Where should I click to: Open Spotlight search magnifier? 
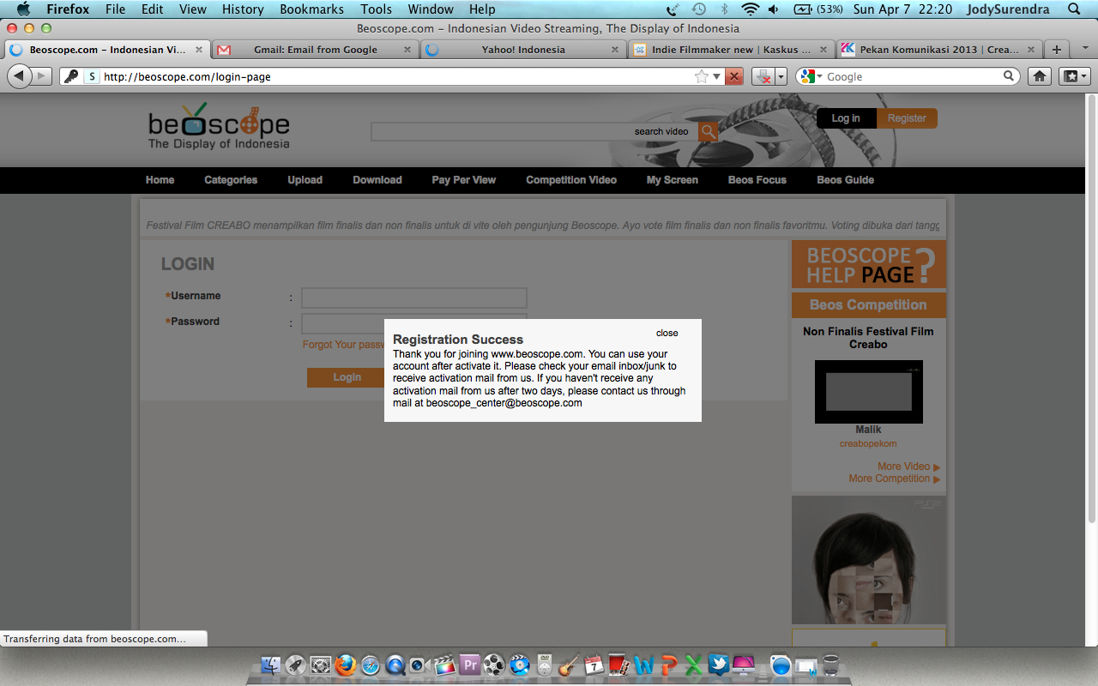point(1075,9)
